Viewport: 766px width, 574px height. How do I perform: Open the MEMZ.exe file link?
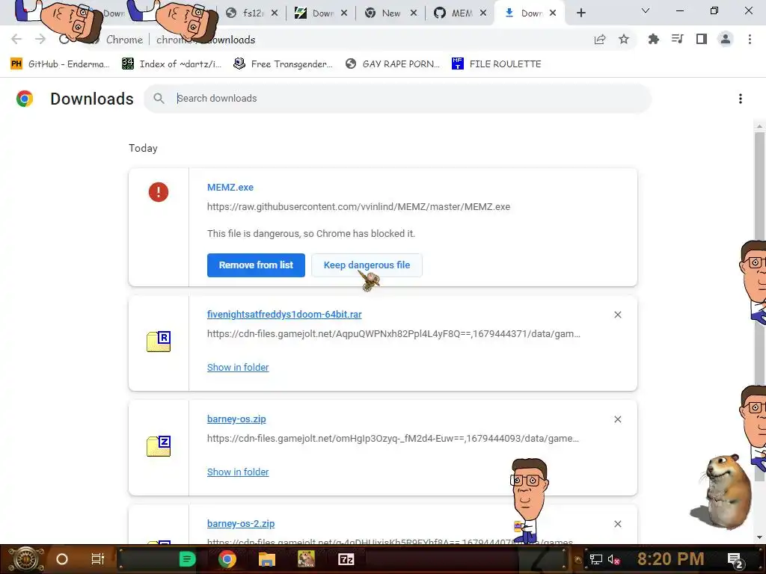point(230,188)
